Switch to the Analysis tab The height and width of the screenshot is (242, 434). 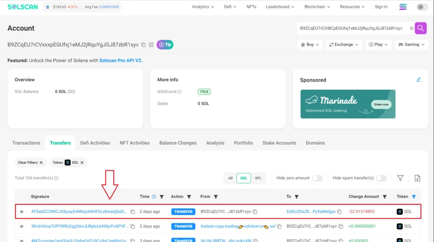click(x=215, y=143)
